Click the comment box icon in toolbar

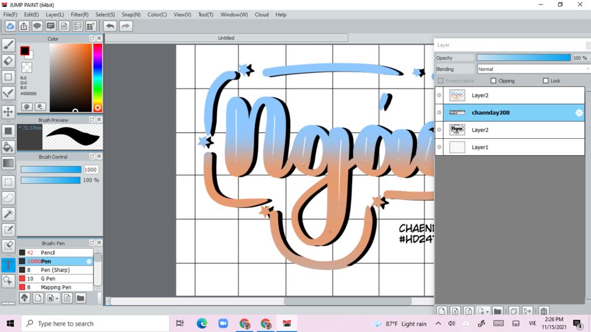[51, 26]
